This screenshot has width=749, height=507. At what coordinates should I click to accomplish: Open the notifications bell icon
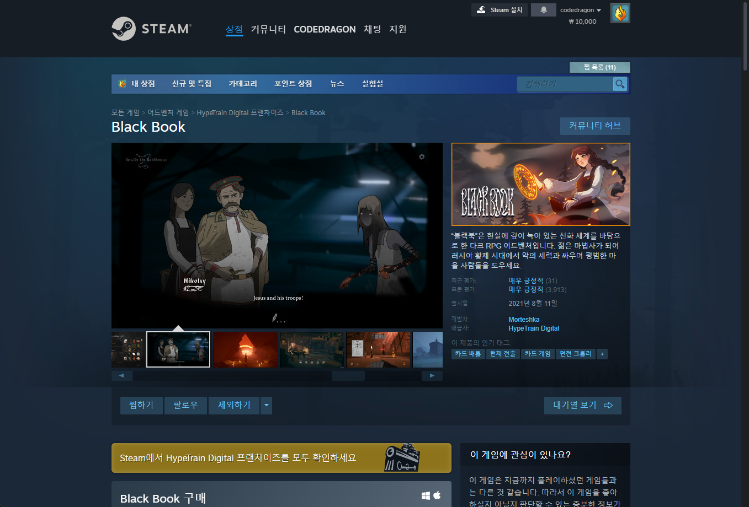[x=544, y=10]
